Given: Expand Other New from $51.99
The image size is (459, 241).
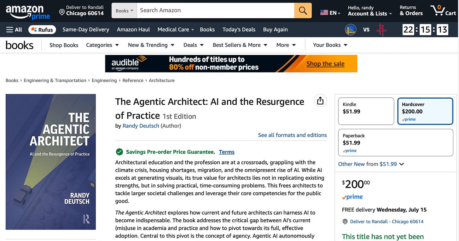Looking at the screenshot, I should click(x=371, y=164).
